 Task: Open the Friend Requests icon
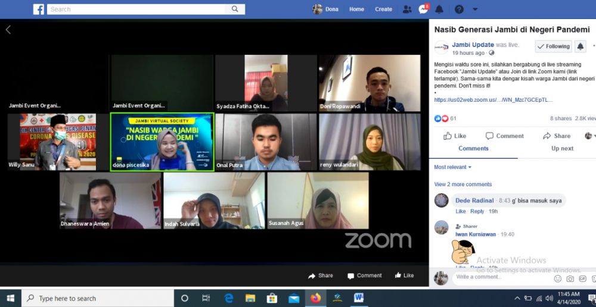(x=407, y=10)
